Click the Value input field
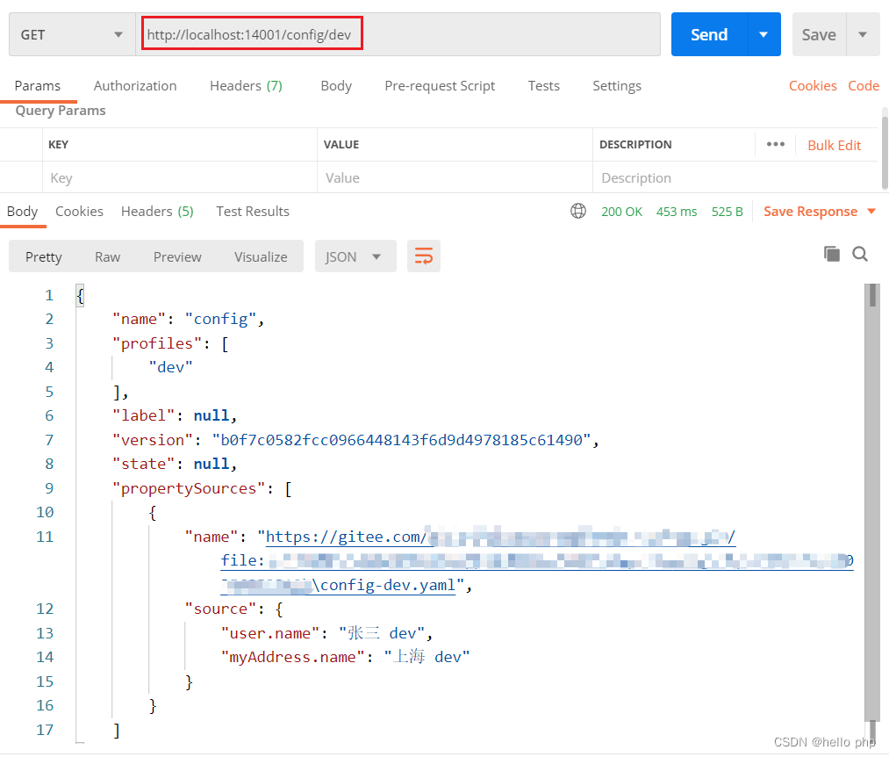Image resolution: width=889 pixels, height=757 pixels. (x=455, y=177)
